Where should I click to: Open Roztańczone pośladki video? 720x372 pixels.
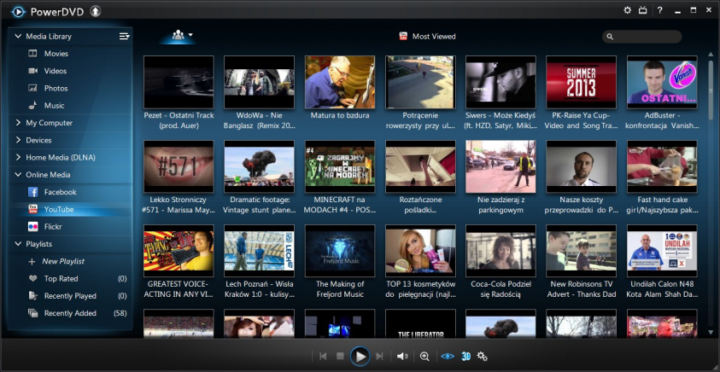420,166
